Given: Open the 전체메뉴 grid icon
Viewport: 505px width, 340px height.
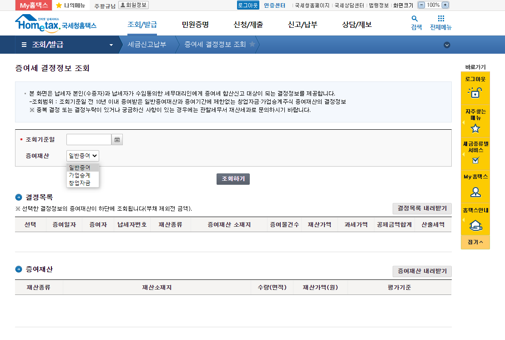Looking at the screenshot, I should pos(441,19).
